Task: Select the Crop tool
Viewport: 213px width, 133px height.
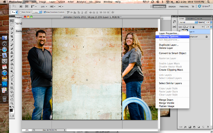Action: 12,36
